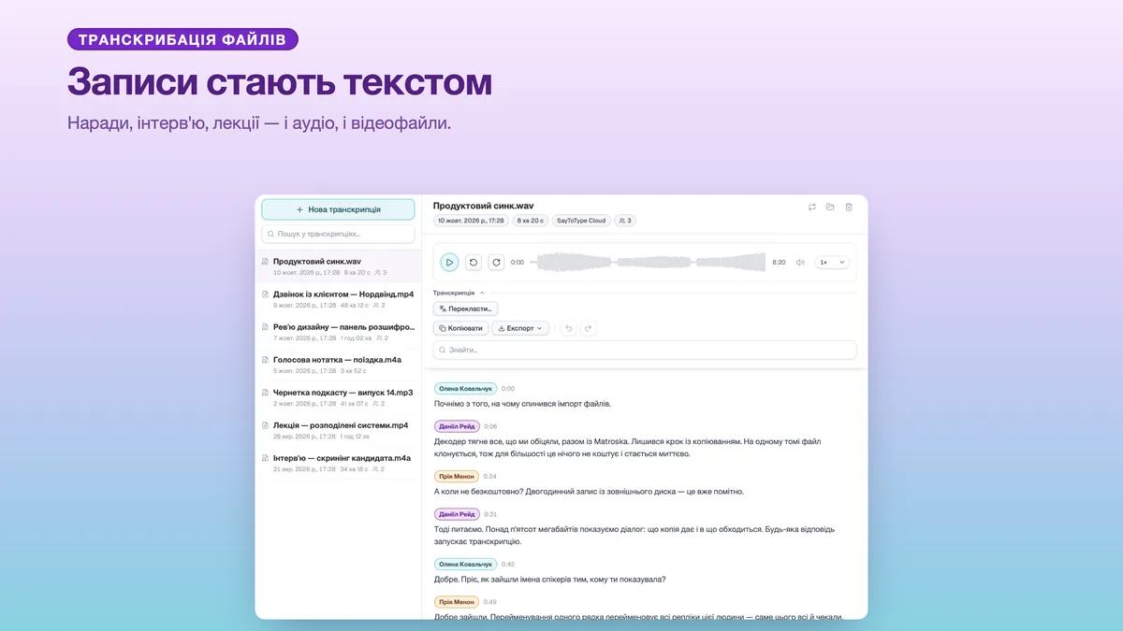Screen dimensions: 1123x631
Task: Click the undo arrow button
Action: click(569, 328)
